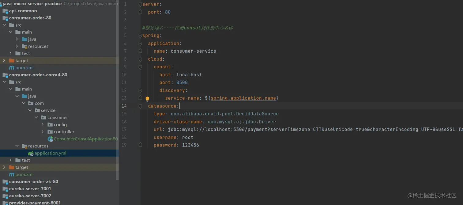Click line number 3 in the gutter

point(125,20)
